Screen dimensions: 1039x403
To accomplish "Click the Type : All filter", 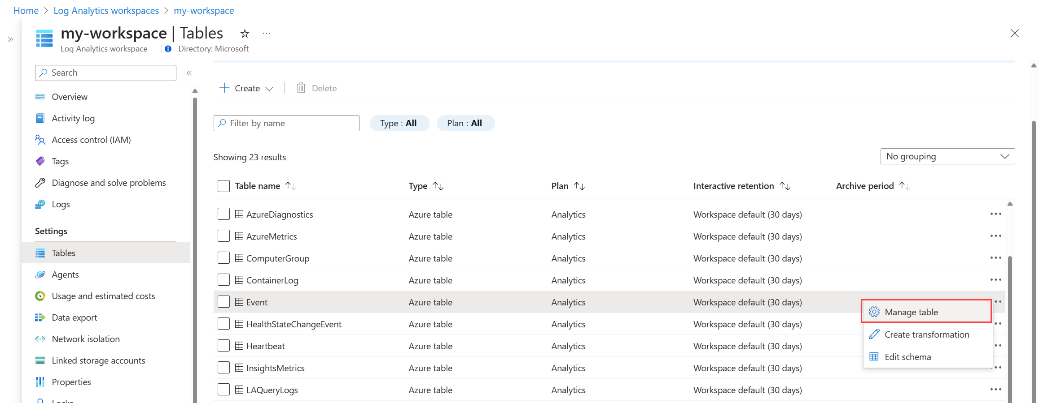I will [399, 123].
